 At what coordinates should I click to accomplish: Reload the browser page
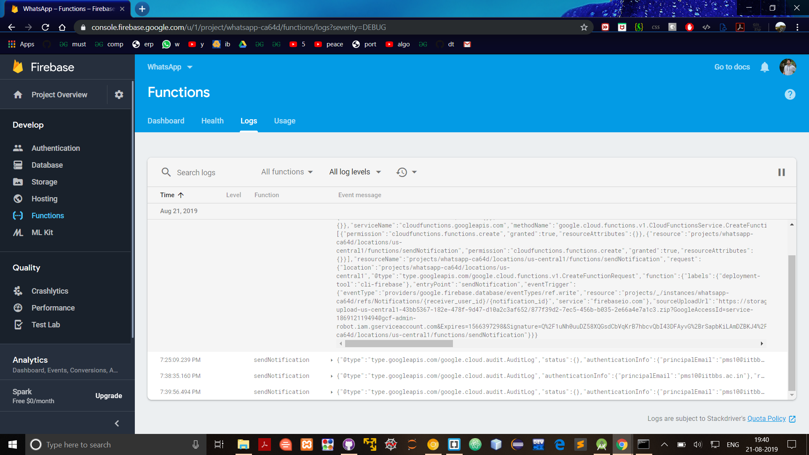coord(46,27)
